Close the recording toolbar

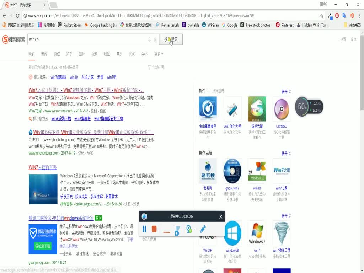tap(221, 216)
